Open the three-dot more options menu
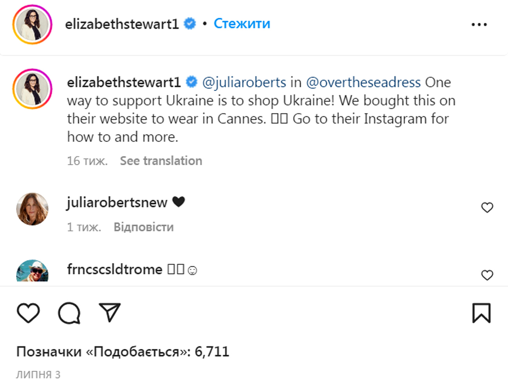Image resolution: width=508 pixels, height=387 pixels. coord(479,24)
